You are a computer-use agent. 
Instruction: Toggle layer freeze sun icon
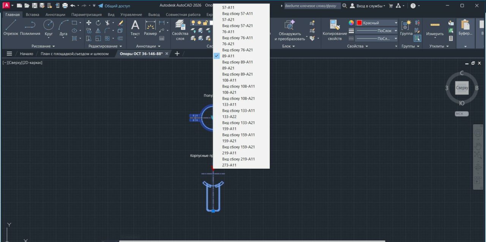[x=199, y=23]
